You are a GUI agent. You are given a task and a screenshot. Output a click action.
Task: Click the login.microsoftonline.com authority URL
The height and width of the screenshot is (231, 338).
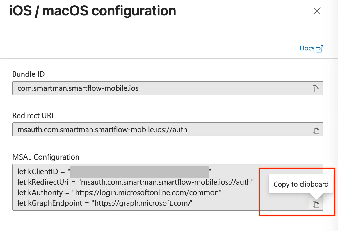147,192
